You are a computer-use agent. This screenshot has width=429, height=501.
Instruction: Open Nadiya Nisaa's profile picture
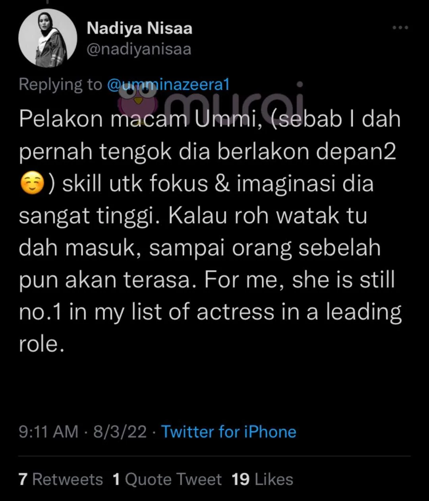[x=48, y=38]
